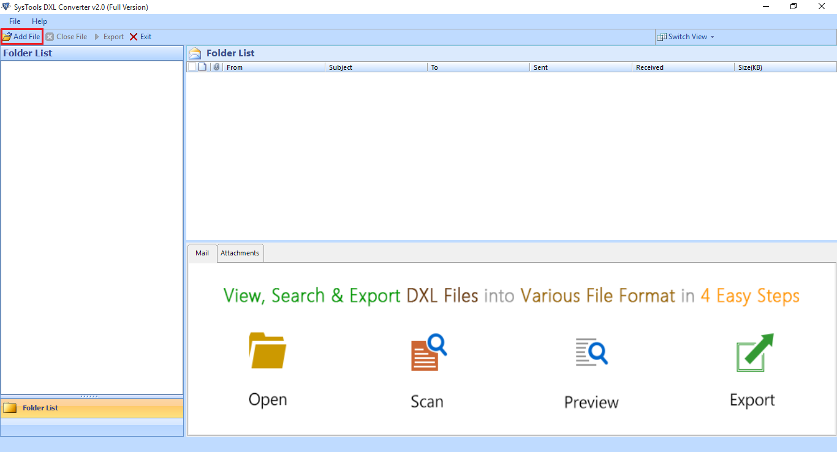
Task: Select the Folder List button in the bottom-left pane
Action: (x=92, y=408)
